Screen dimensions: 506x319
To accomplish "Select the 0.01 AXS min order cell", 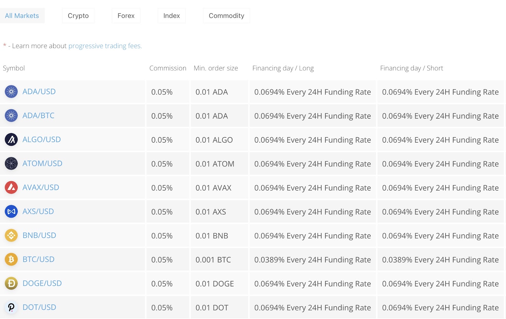I will tap(219, 212).
